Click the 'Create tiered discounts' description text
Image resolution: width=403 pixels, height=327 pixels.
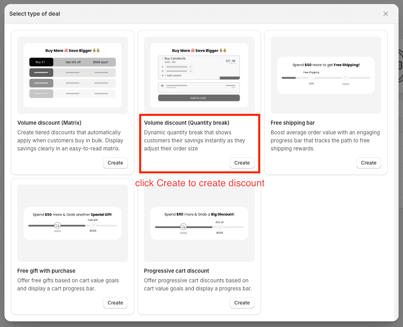pyautogui.click(x=70, y=141)
